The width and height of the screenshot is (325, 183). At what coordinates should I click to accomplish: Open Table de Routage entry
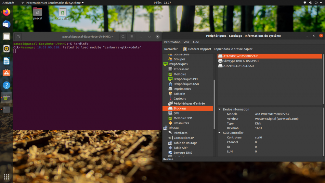pos(185,143)
